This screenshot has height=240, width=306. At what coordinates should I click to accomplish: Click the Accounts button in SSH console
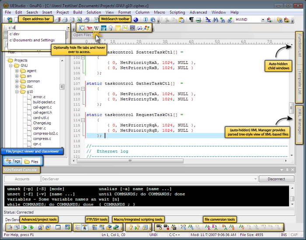[22, 179]
